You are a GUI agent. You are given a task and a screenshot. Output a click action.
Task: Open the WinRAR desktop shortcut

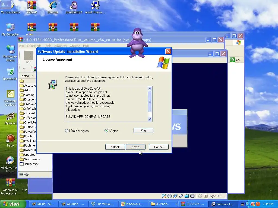coord(31,7)
